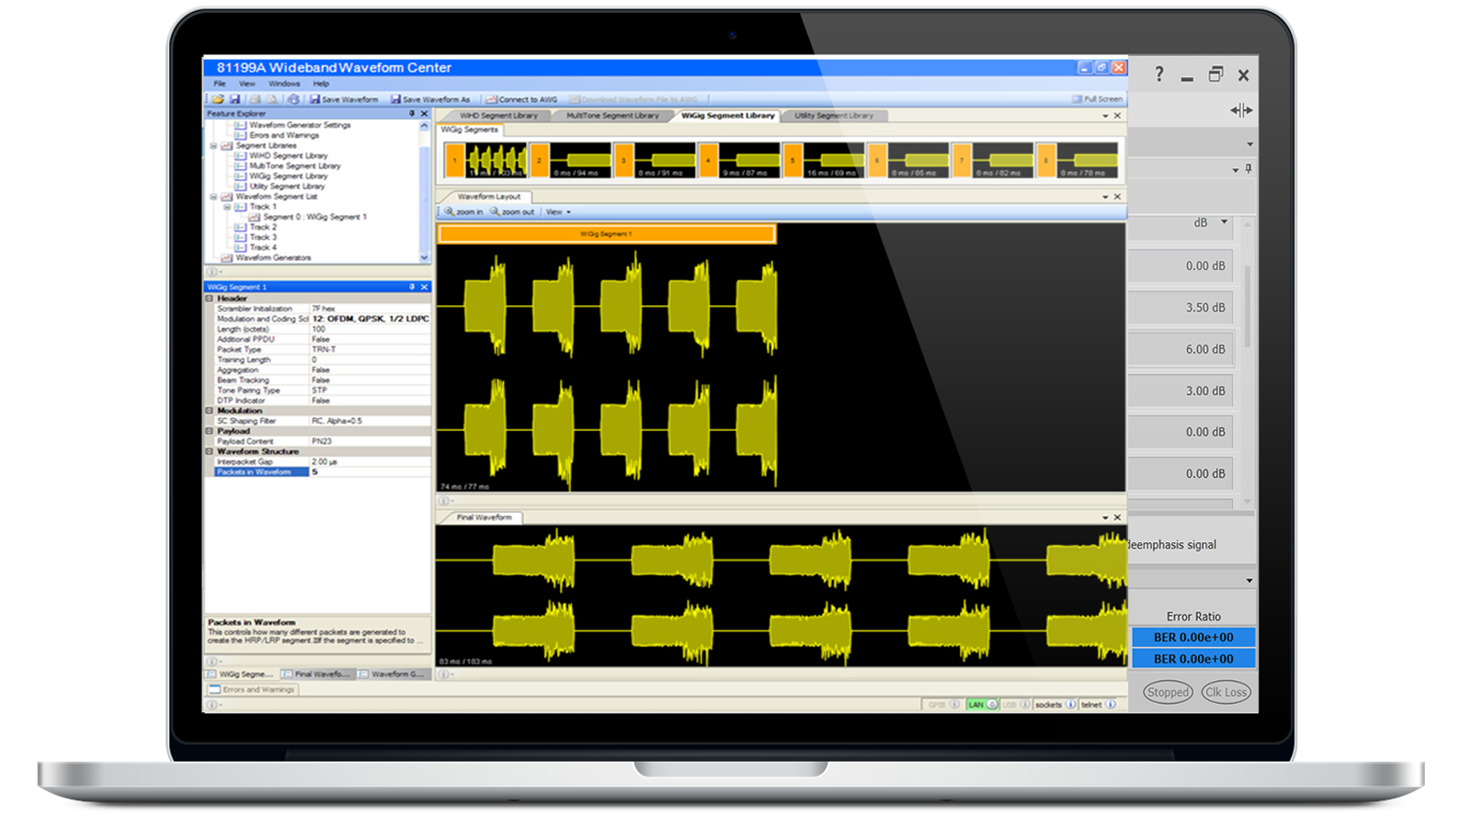Viewport: 1471px width, 827px height.
Task: Open the View dropdown in Waveform Layout
Action: click(x=558, y=212)
